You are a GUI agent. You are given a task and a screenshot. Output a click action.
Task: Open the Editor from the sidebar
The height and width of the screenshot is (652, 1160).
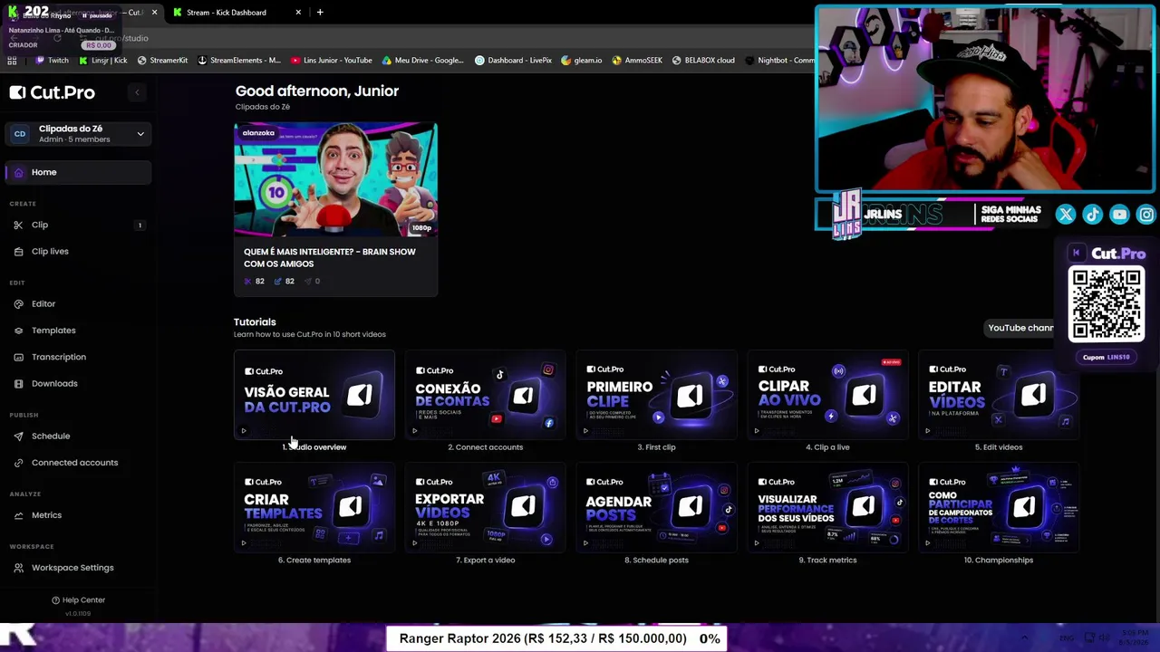pyautogui.click(x=79, y=304)
